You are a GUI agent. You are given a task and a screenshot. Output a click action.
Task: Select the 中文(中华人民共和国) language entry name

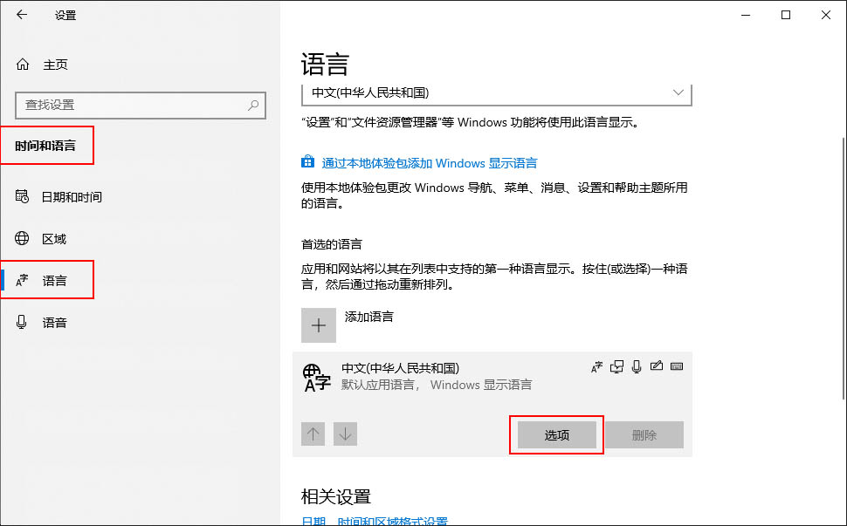pos(400,368)
